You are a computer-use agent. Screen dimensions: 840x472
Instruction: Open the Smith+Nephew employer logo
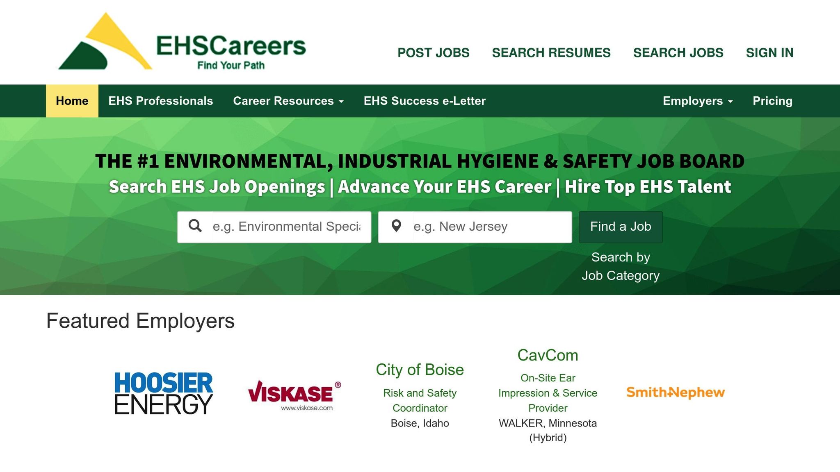[676, 393]
